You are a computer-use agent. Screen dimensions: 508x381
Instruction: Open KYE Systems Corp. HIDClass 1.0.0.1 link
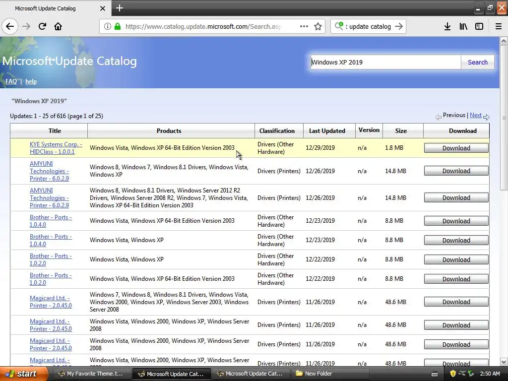click(56, 148)
